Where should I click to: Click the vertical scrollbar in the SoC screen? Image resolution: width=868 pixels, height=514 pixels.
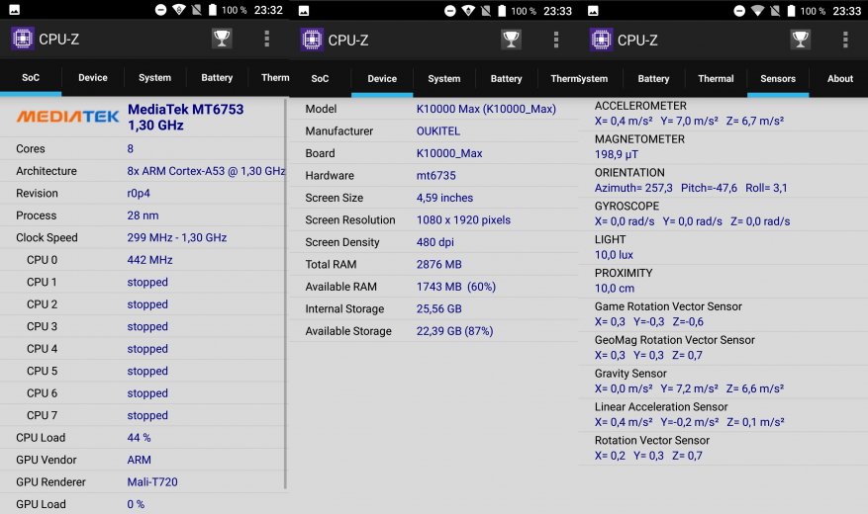coord(286,293)
